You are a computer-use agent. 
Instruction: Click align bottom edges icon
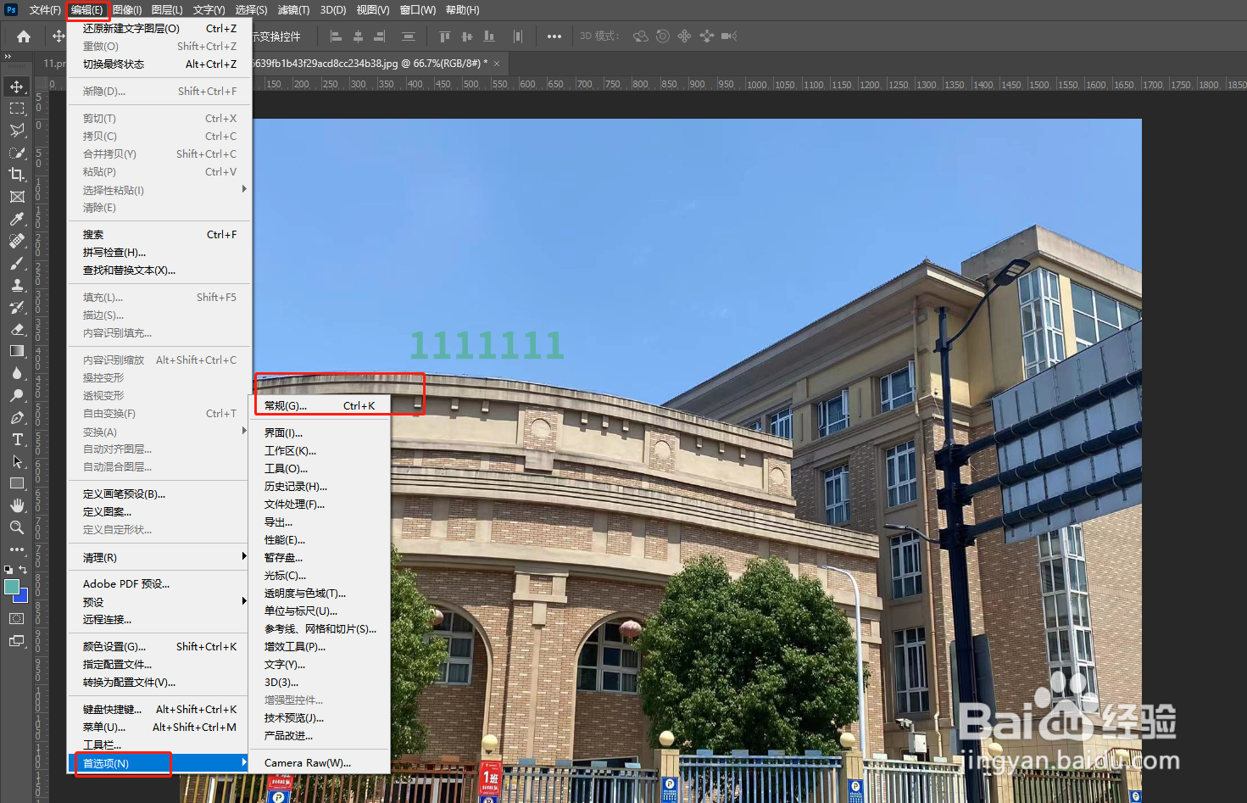click(x=489, y=36)
